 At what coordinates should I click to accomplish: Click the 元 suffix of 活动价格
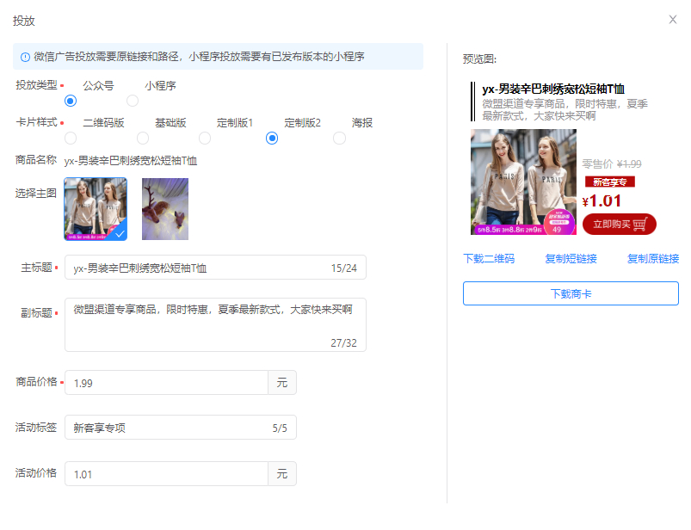[282, 473]
